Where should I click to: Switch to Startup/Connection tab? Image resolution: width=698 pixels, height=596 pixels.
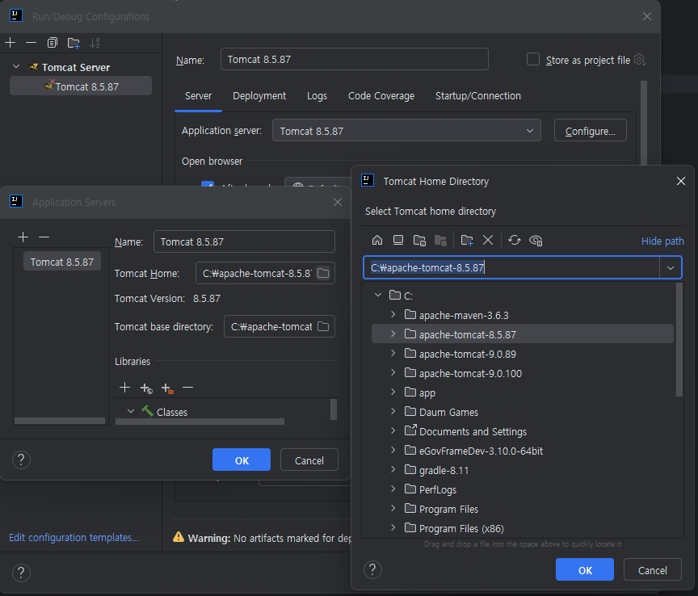tap(477, 95)
